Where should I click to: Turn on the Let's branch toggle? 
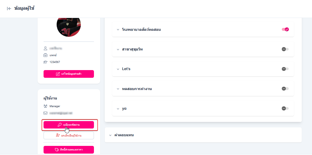tap(285, 69)
